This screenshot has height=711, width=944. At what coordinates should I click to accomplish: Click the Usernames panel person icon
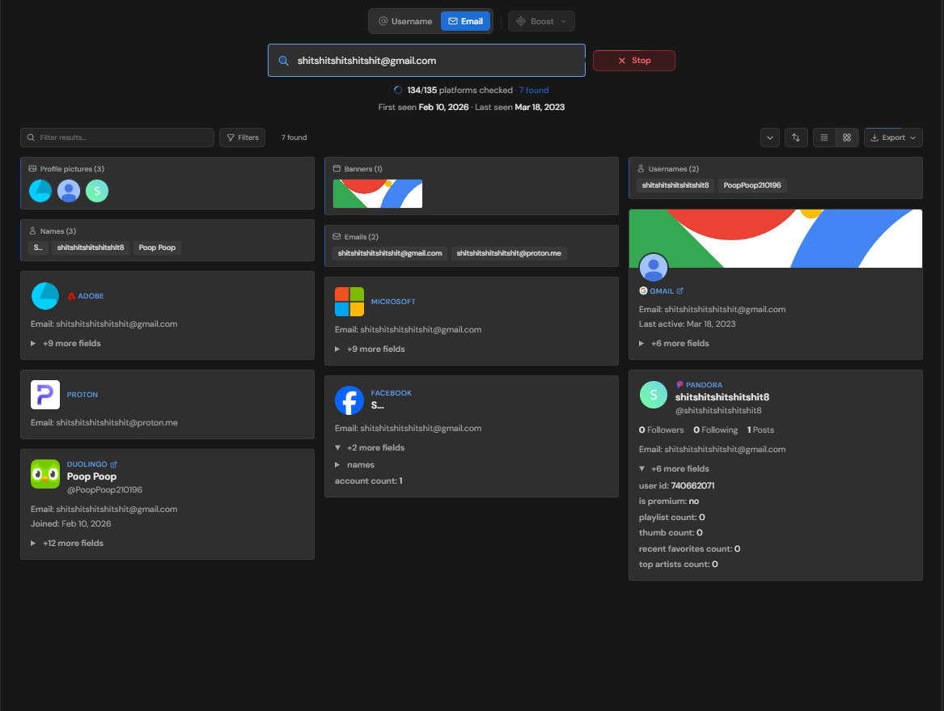[x=641, y=168]
